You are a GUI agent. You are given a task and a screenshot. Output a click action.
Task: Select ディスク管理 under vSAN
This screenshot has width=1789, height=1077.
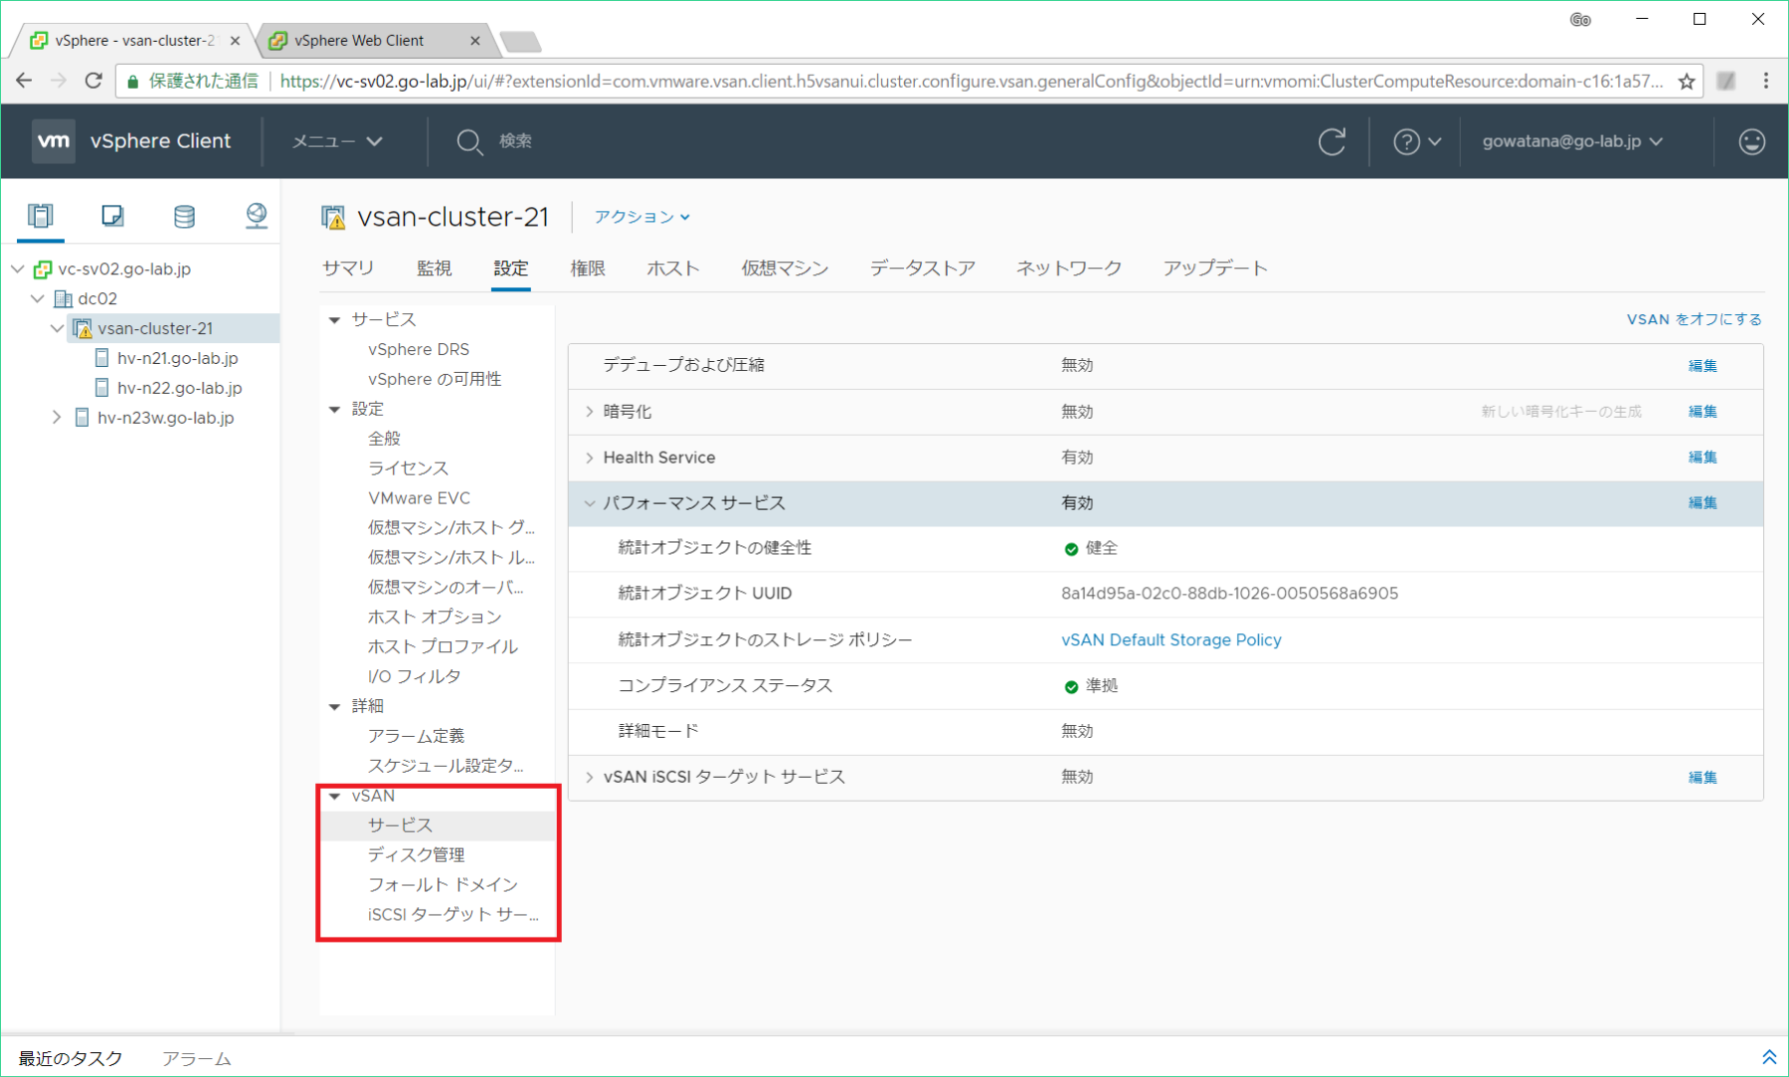416,856
